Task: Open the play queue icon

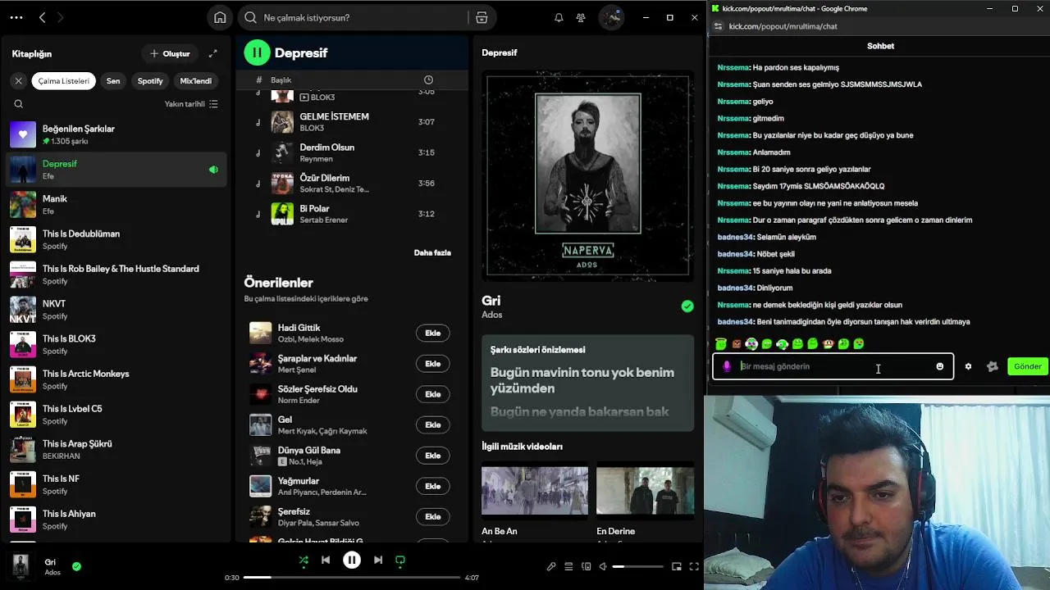Action: [x=568, y=566]
